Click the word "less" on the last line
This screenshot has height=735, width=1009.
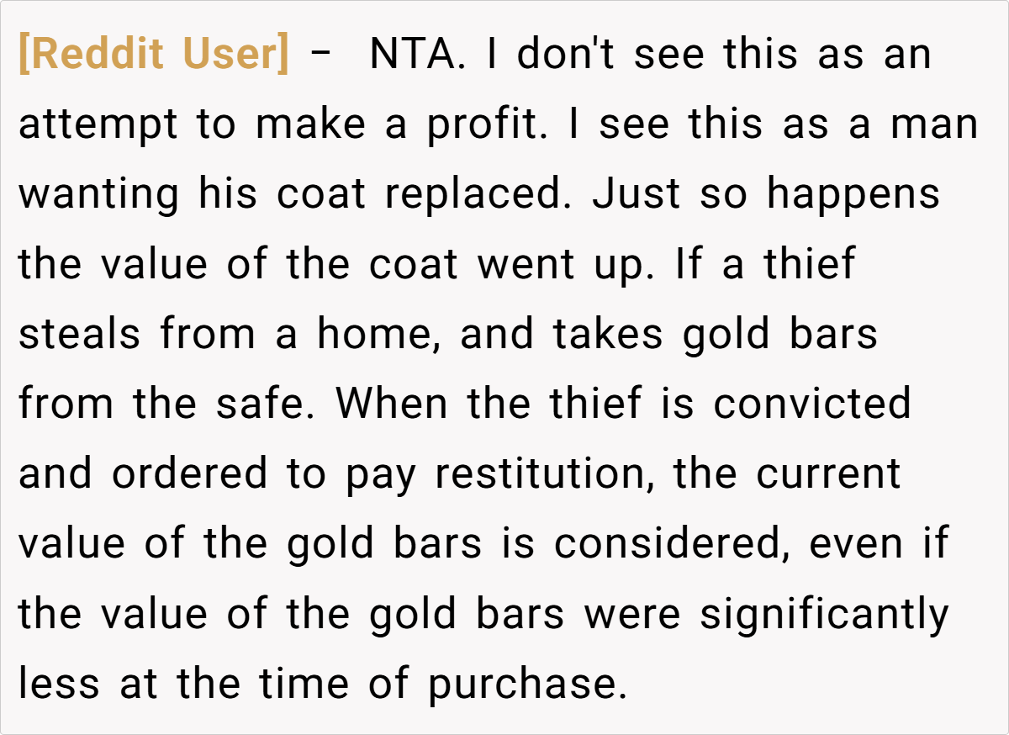[x=61, y=683]
